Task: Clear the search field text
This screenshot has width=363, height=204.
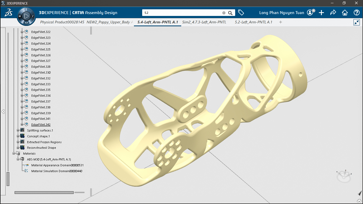Action: [x=224, y=13]
